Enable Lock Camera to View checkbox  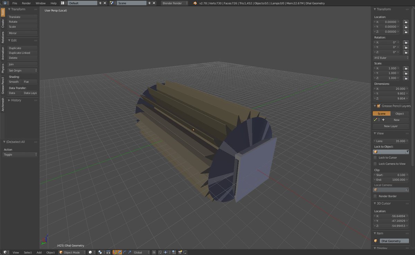coord(375,164)
